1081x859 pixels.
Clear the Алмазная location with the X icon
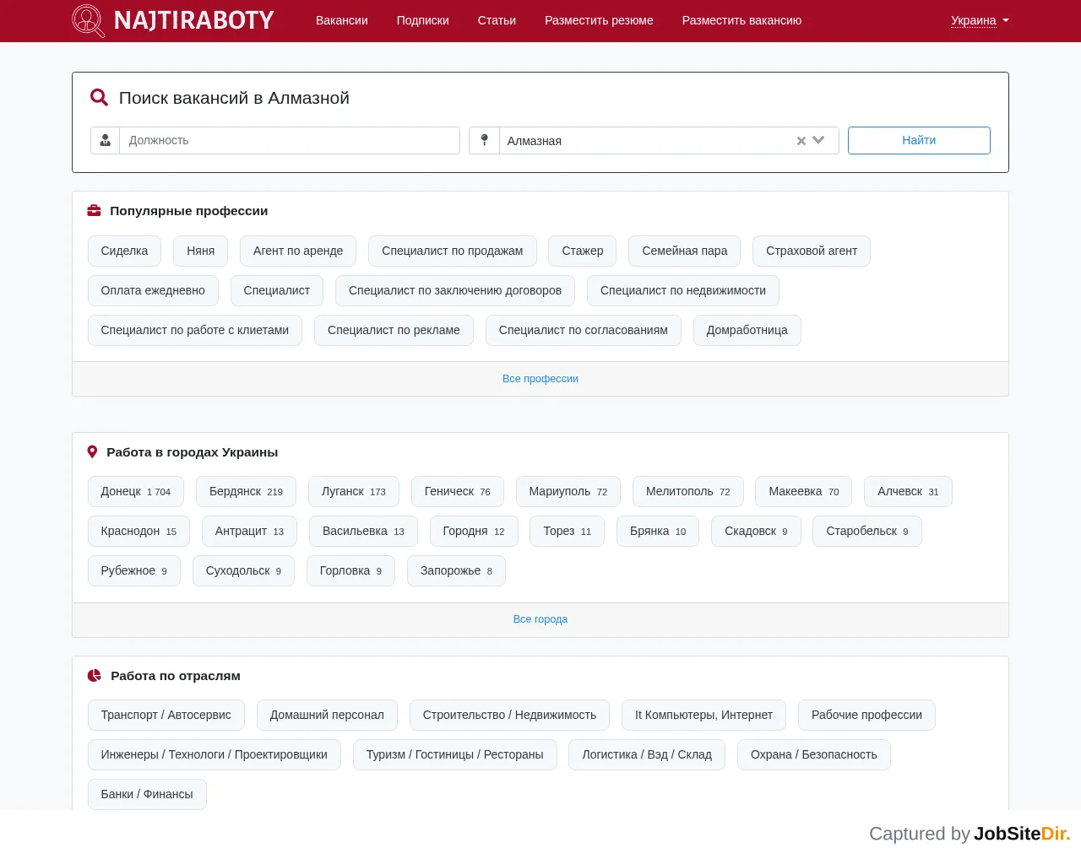(801, 141)
